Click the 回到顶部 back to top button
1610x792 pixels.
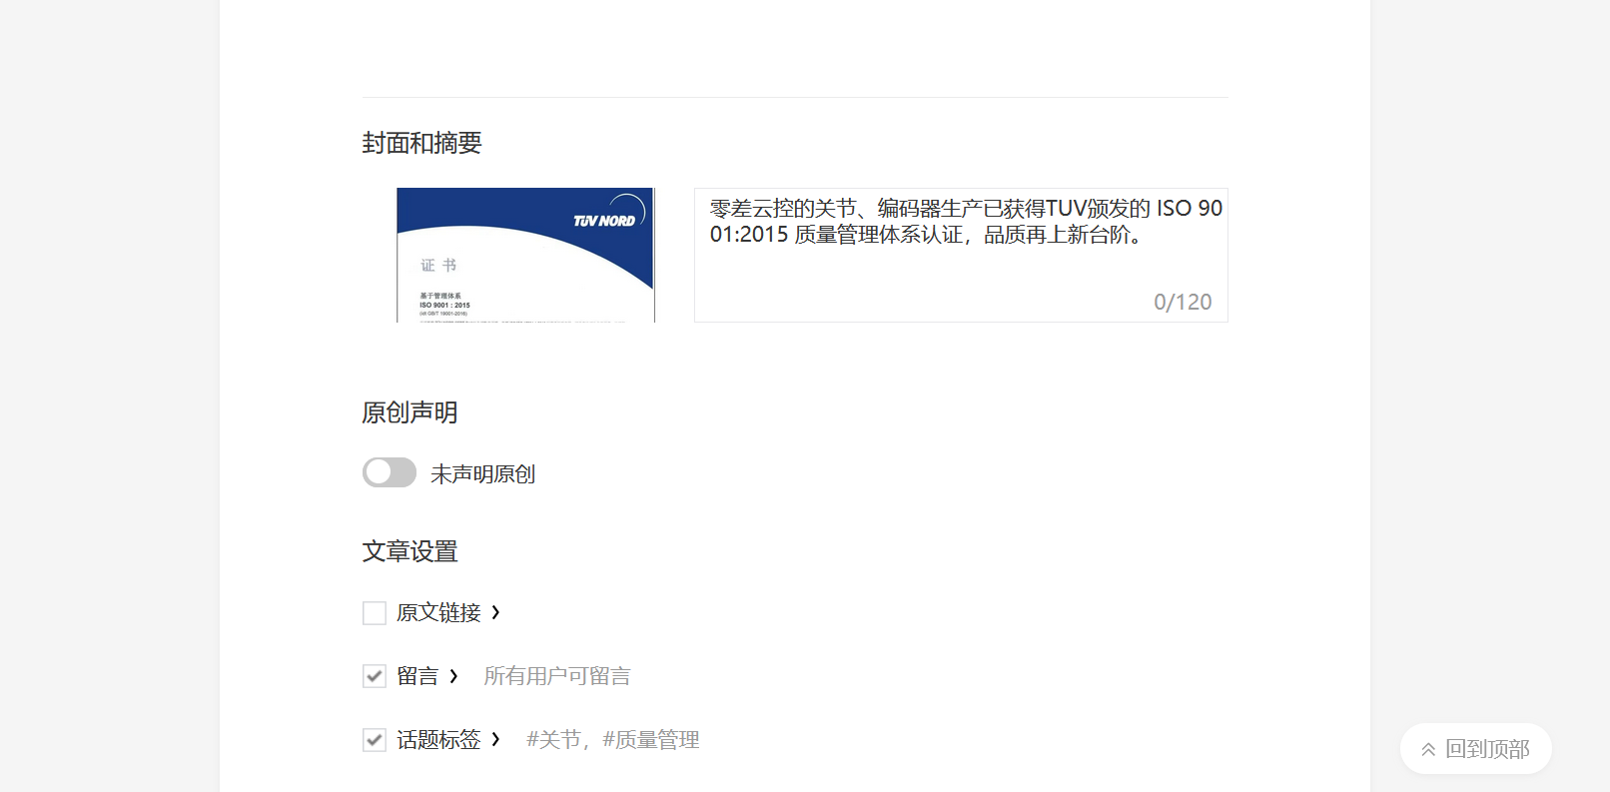[x=1475, y=749]
